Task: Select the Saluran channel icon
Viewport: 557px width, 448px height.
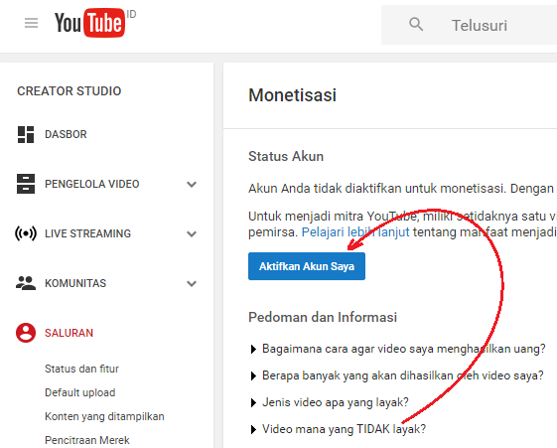Action: [x=26, y=333]
